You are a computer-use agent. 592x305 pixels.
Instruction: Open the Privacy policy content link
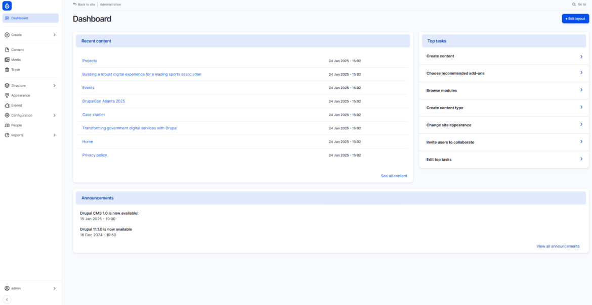tap(95, 155)
